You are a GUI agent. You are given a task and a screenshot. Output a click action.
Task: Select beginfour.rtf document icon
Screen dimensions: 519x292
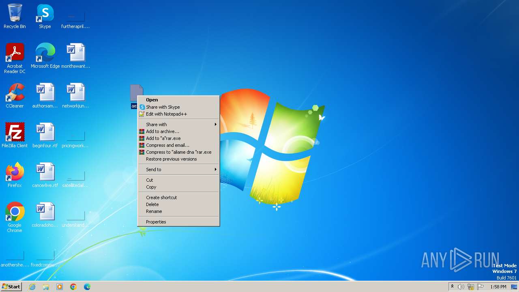pos(45,135)
